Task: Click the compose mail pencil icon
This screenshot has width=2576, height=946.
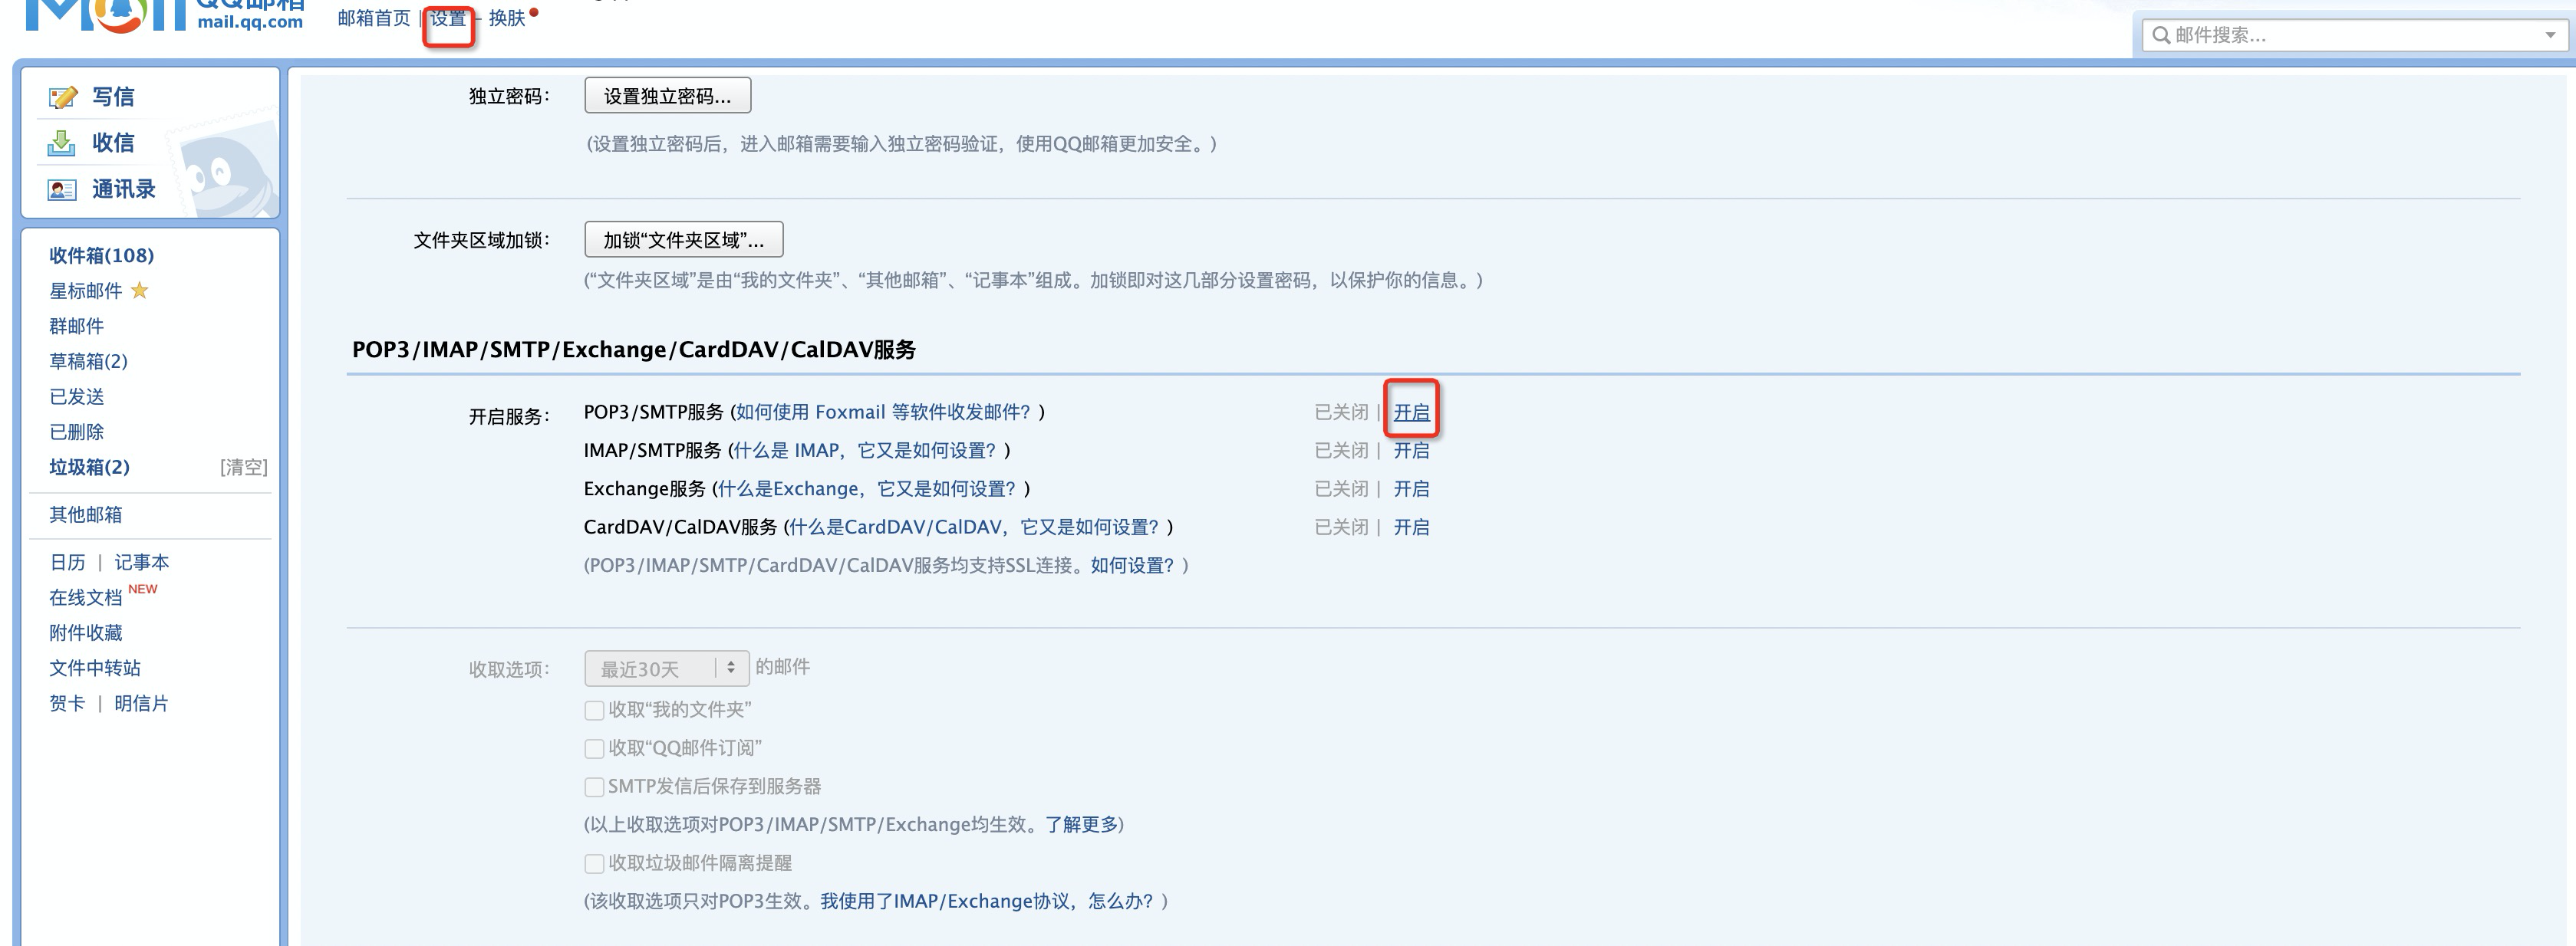Action: (63, 97)
